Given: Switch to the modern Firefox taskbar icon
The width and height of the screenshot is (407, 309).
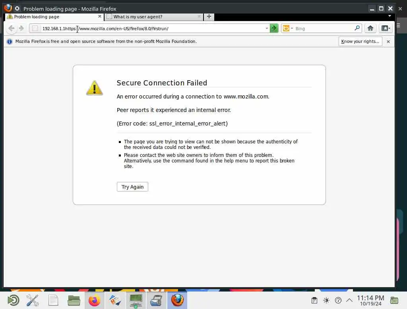Looking at the screenshot, I should tap(94, 300).
